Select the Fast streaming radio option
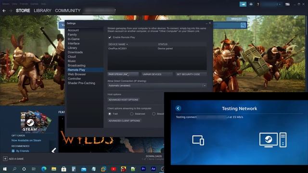The image size is (308, 173). pyautogui.click(x=110, y=114)
